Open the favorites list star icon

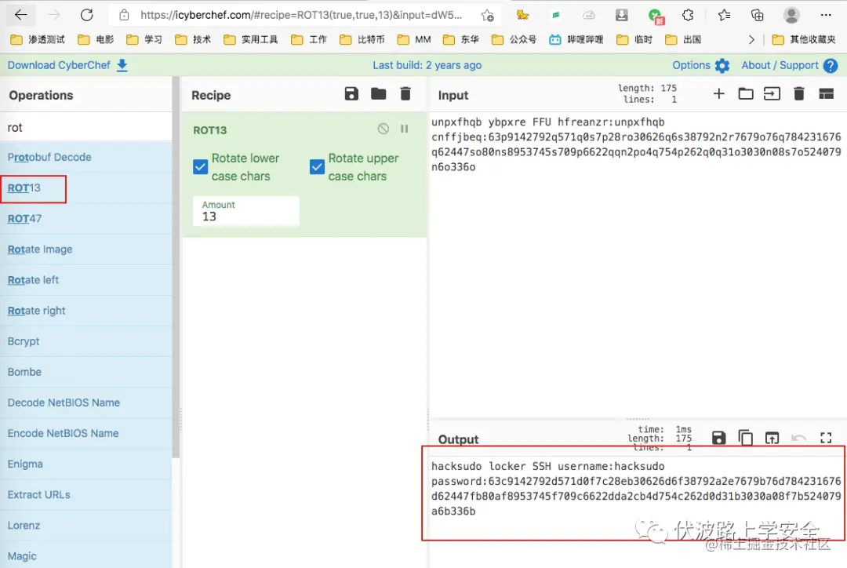coord(724,15)
